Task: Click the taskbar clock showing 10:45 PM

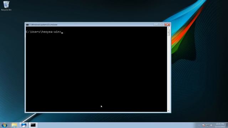Action: (220, 125)
